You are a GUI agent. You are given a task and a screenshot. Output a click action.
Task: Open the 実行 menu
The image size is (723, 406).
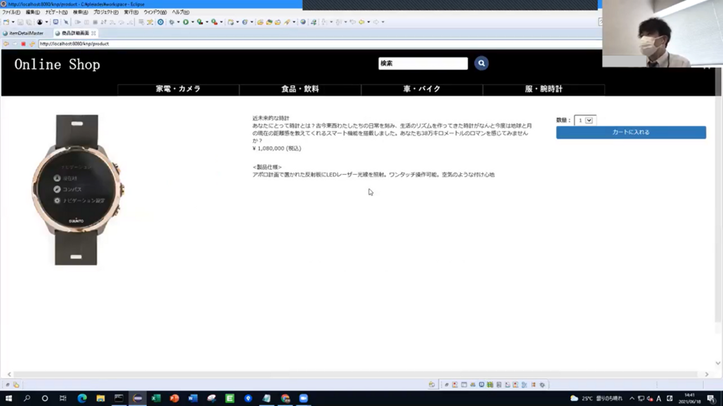[131, 12]
